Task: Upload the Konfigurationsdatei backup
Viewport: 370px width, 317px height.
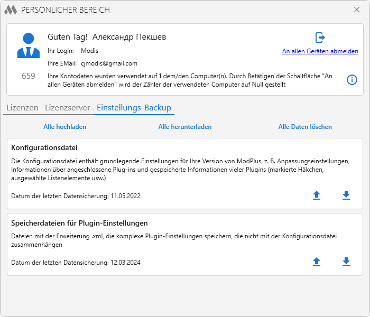Action: (317, 195)
